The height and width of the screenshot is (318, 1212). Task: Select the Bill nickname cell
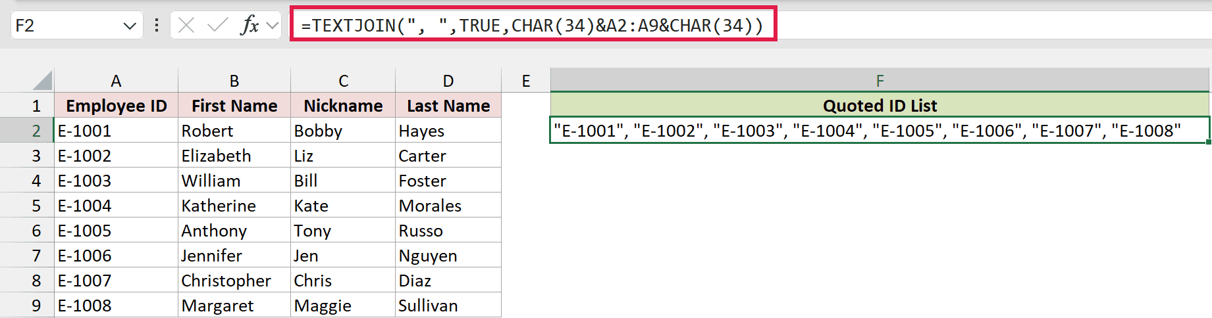[343, 181]
